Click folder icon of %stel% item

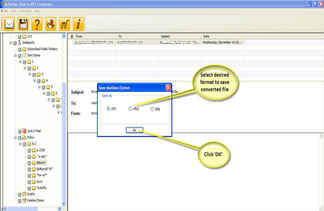[34, 188]
